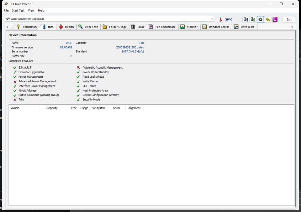
Task: Open the File Benchmark tab
Action: (163, 27)
